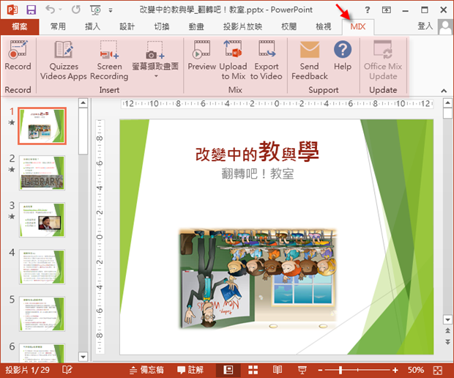Image resolution: width=454 pixels, height=378 pixels.
Task: Insert Quizzes Videos Apps
Action: click(64, 60)
